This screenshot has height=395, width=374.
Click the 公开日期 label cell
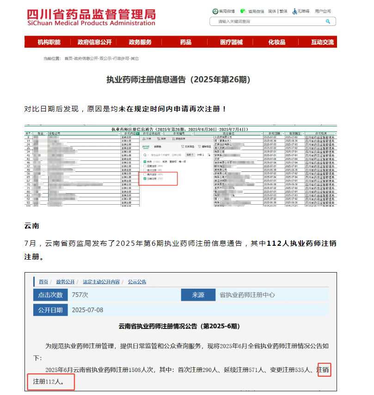click(x=50, y=310)
